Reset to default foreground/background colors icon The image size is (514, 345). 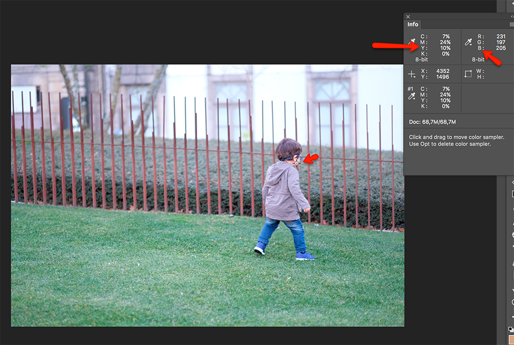(x=511, y=329)
